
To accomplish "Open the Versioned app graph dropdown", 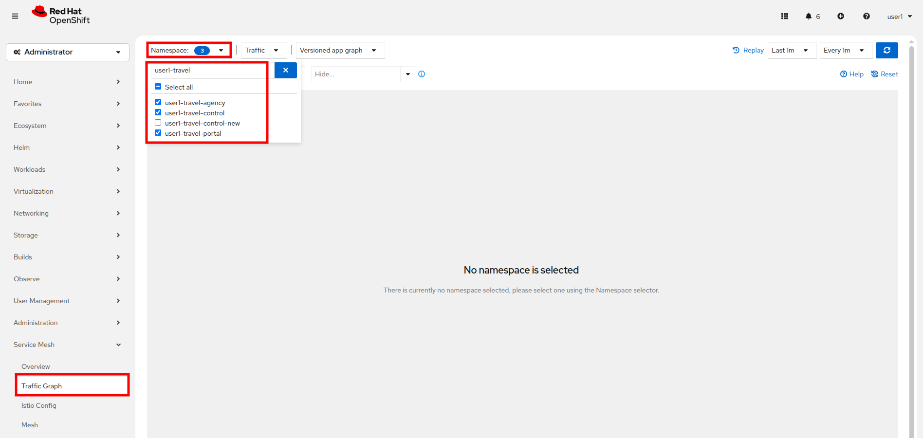I will pyautogui.click(x=339, y=50).
